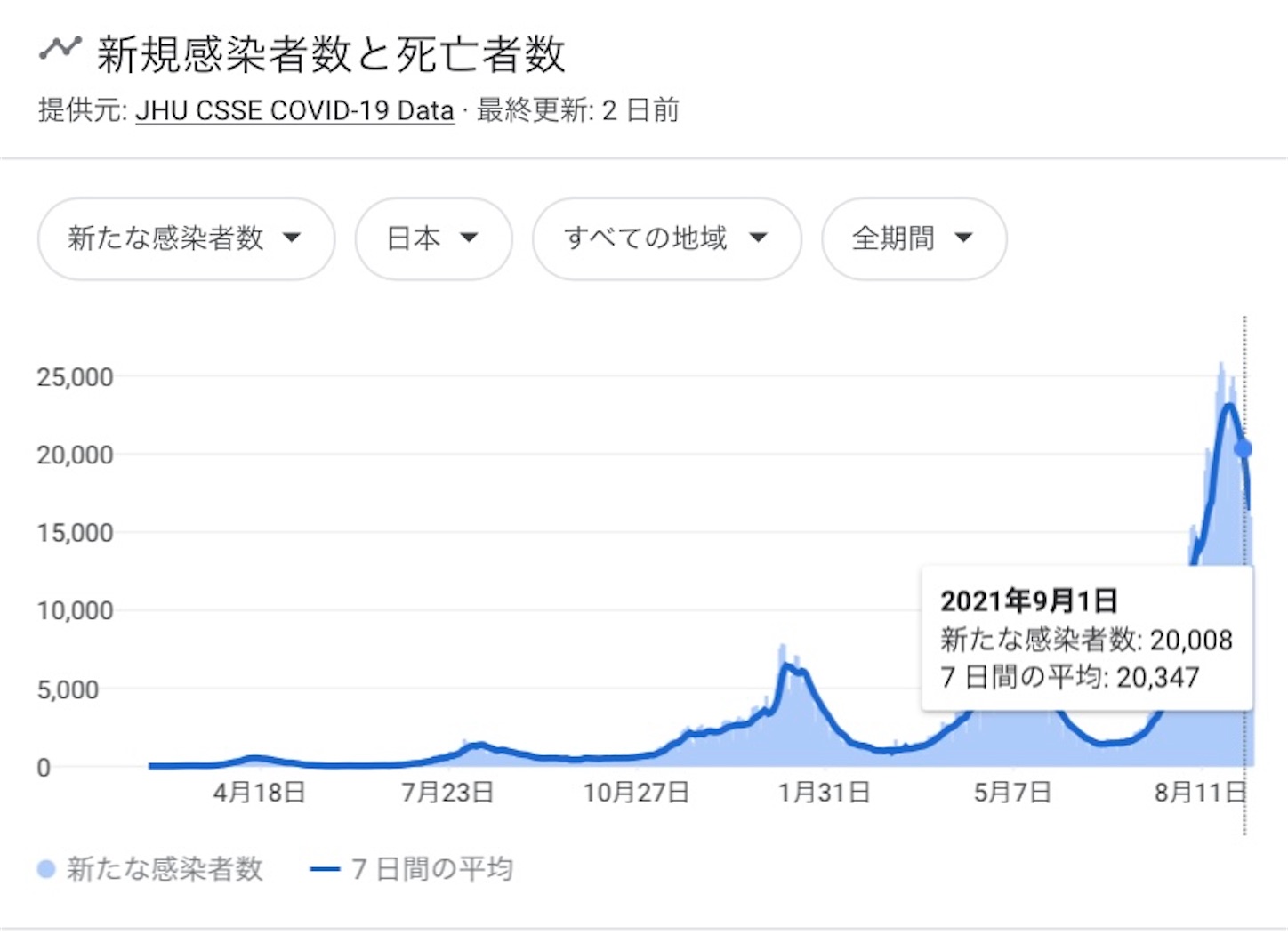Image resolution: width=1288 pixels, height=943 pixels.
Task: Click the trend line icon beside the title
Action: pyautogui.click(x=60, y=48)
